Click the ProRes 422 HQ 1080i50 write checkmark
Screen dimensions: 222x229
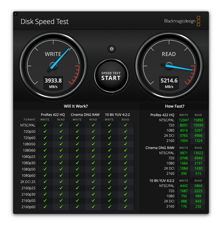click(x=45, y=144)
